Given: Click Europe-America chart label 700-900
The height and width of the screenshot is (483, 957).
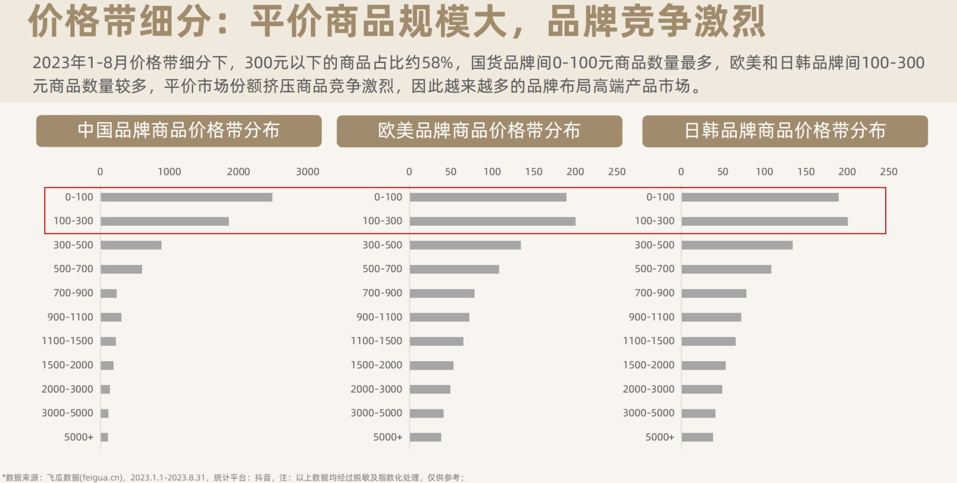Looking at the screenshot, I should [382, 293].
